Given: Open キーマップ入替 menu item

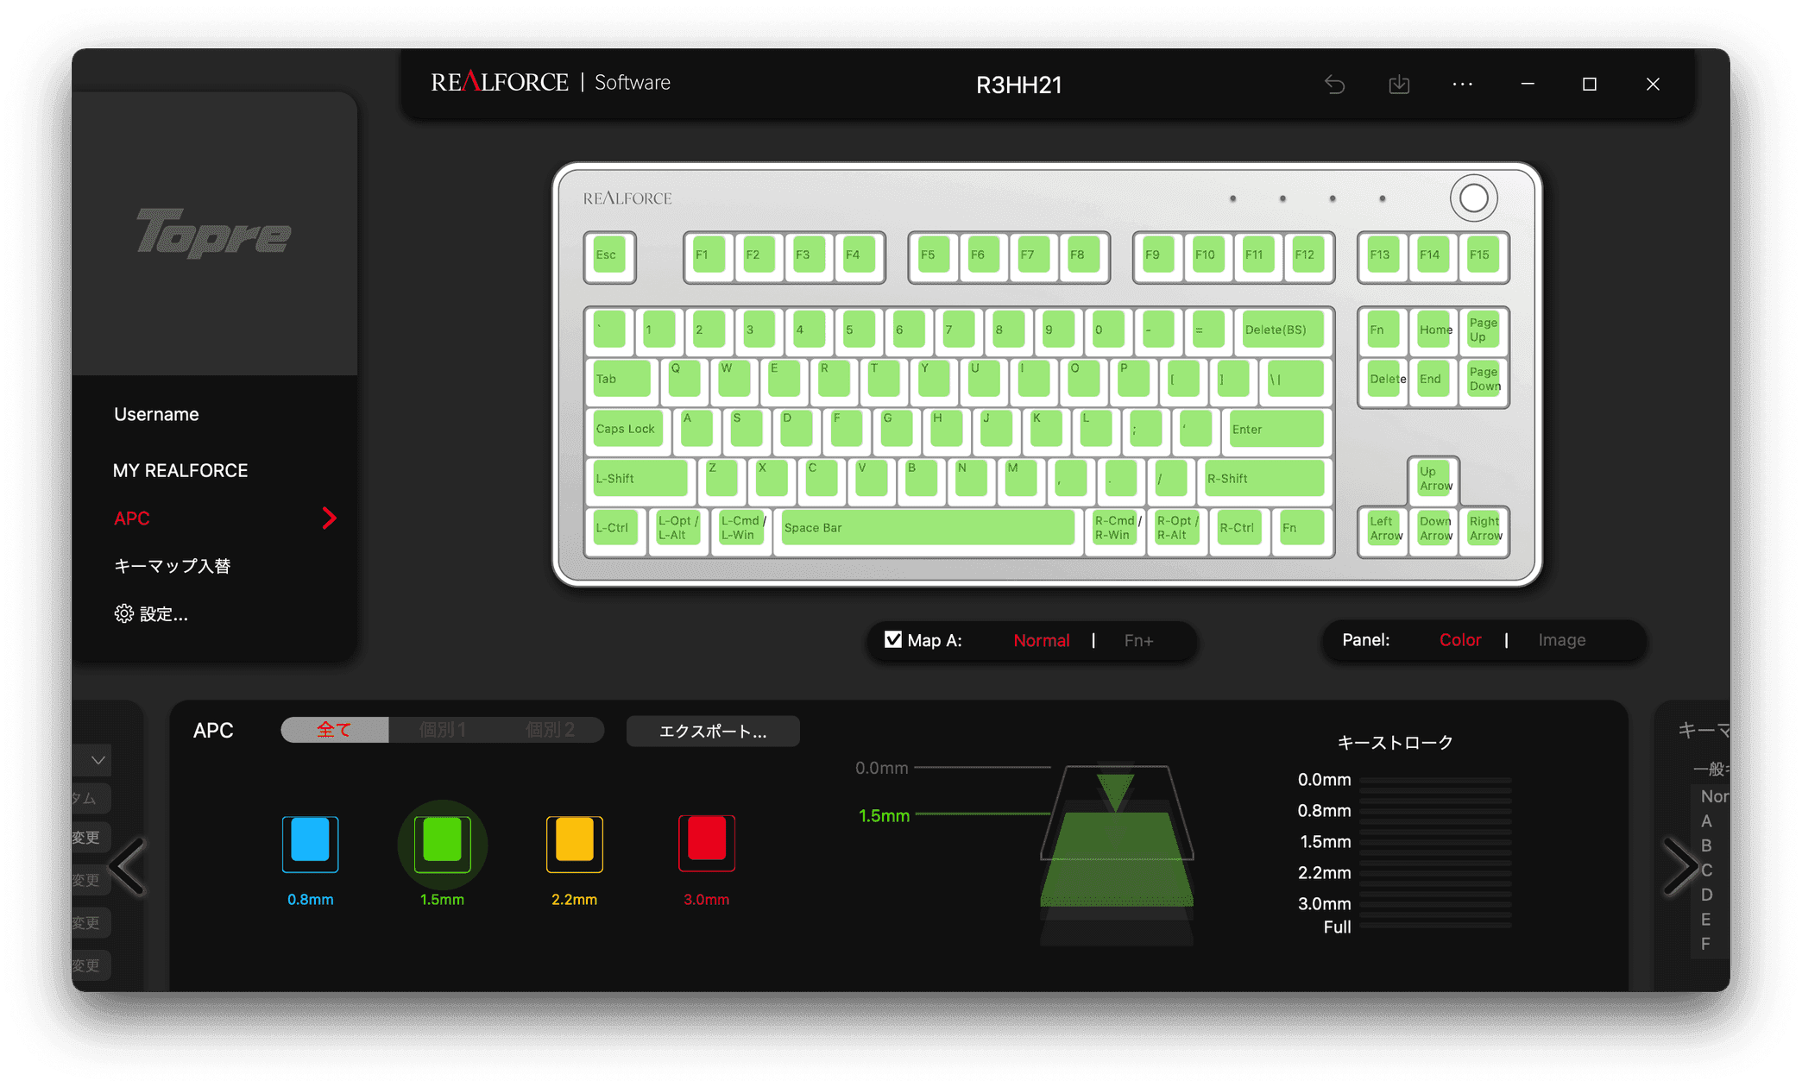Looking at the screenshot, I should tap(173, 566).
